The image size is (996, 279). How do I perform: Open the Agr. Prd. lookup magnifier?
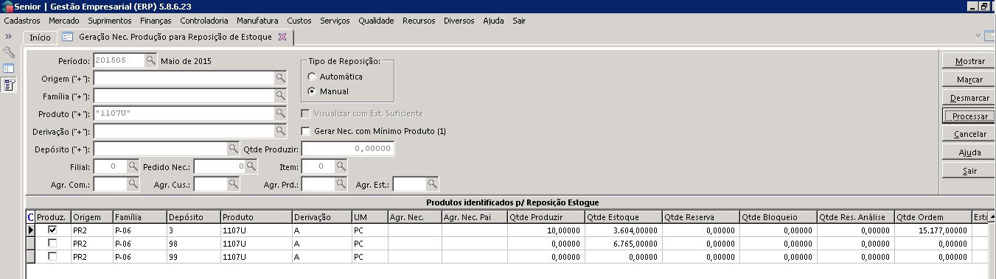coord(341,184)
